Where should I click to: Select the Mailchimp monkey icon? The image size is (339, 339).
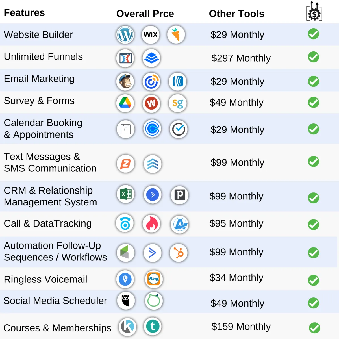(125, 82)
